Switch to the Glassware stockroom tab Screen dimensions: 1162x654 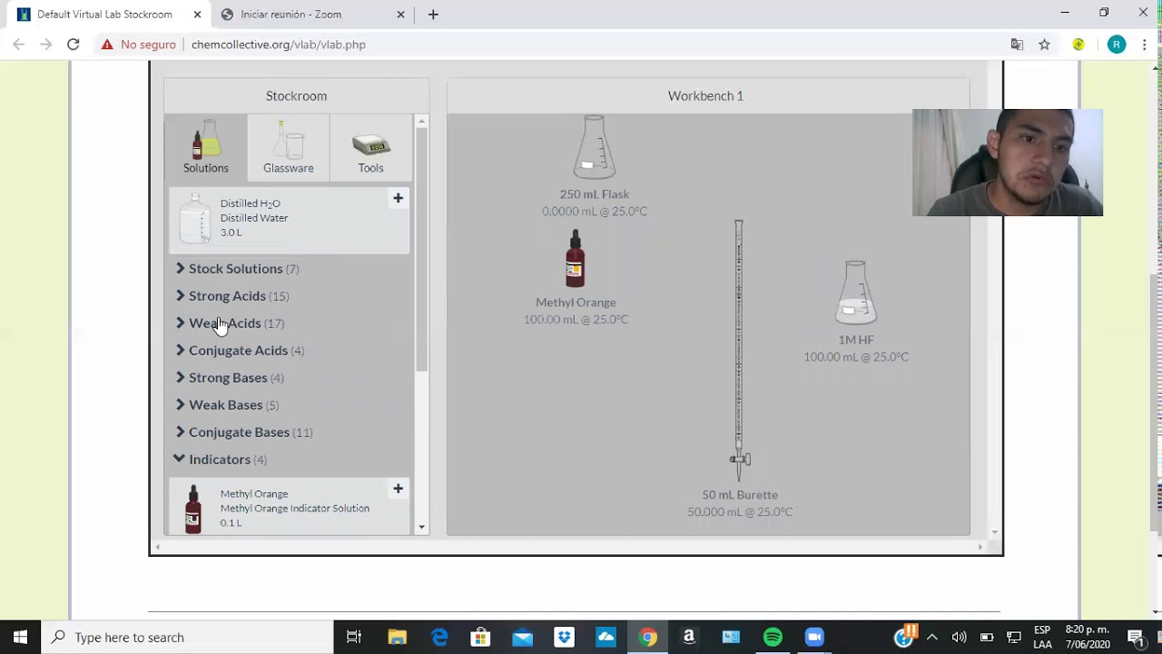[x=288, y=146]
